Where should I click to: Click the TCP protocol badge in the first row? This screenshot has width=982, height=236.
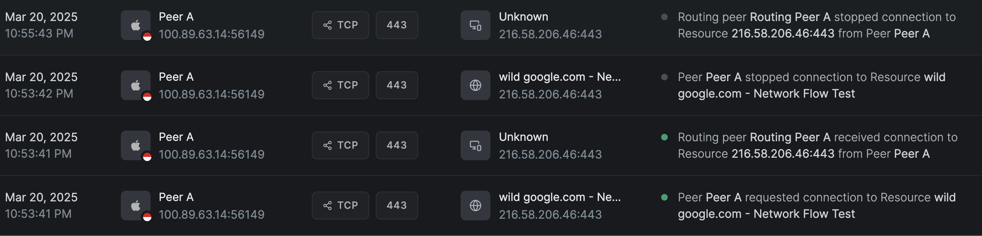tap(340, 25)
